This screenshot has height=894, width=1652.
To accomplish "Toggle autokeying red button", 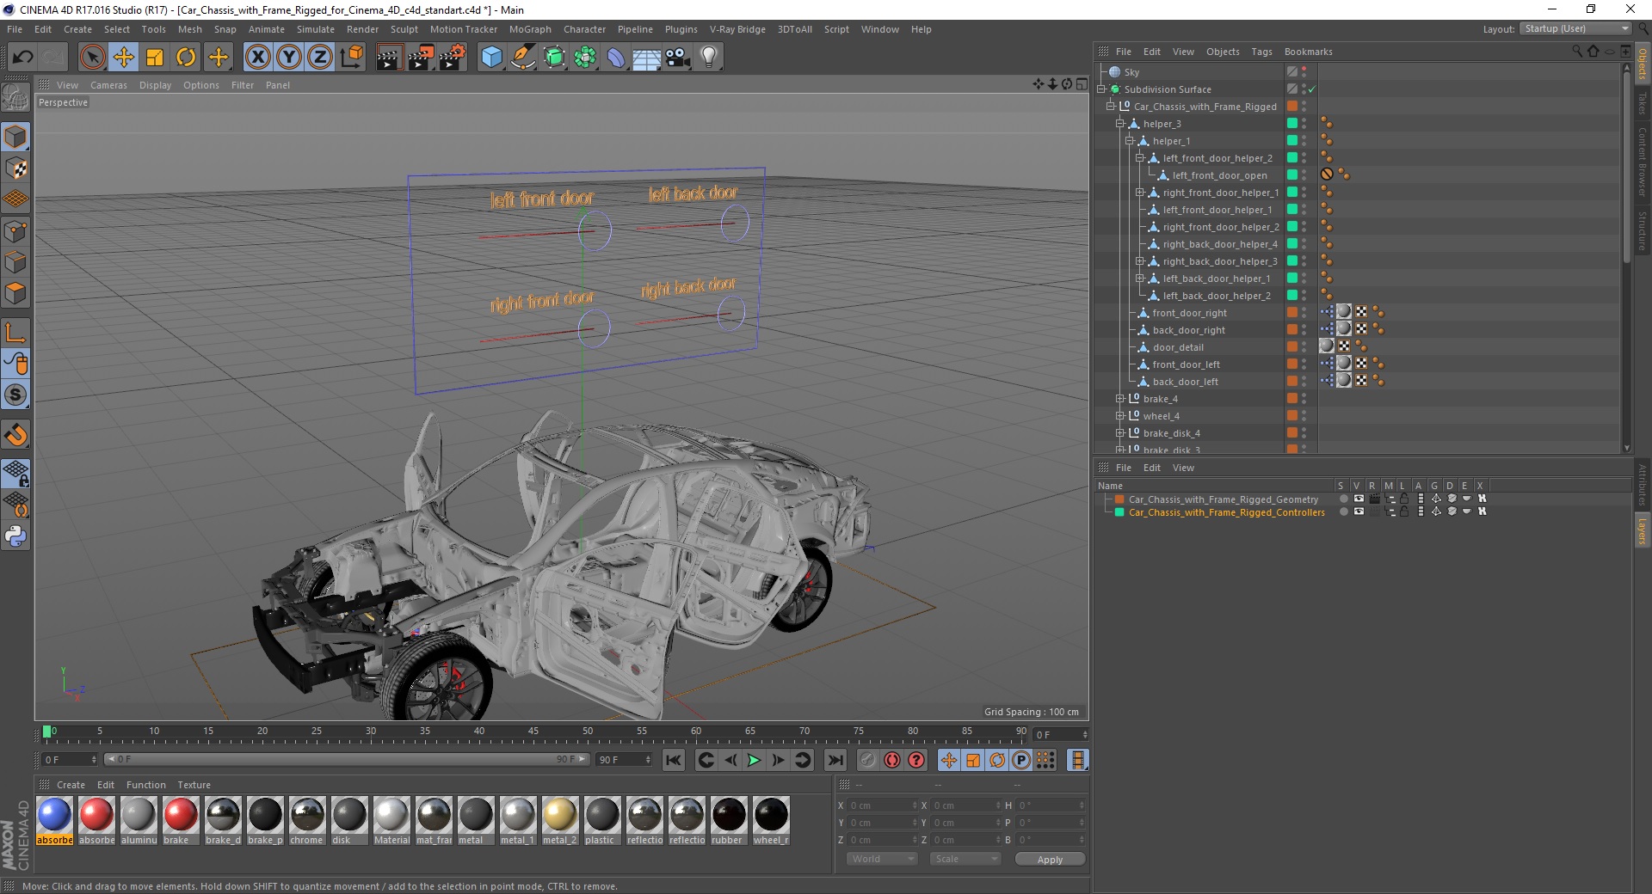I will [892, 760].
